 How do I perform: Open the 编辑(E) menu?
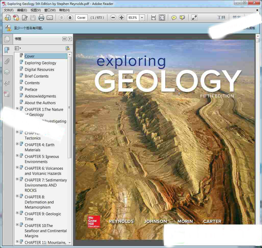(22, 10)
